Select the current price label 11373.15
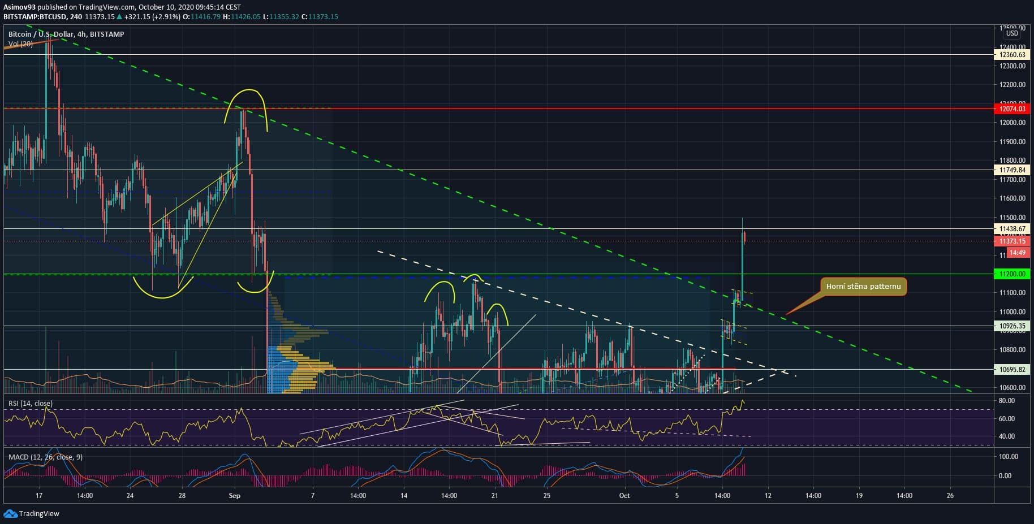Screen dimensions: 1034x524 coord(1012,241)
